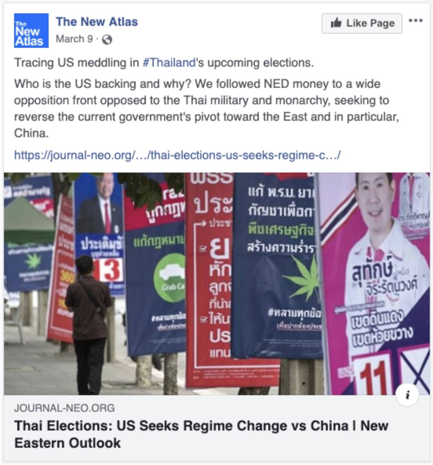Viewport: 433px width, 465px height.
Task: Open the Thai Elections article headline
Action: 201,434
